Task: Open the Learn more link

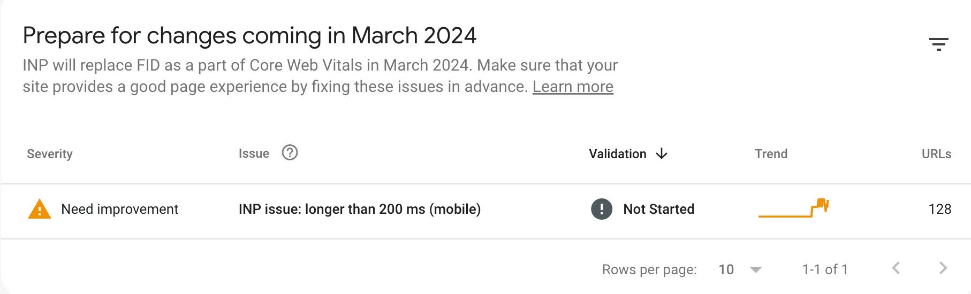Action: click(x=573, y=87)
